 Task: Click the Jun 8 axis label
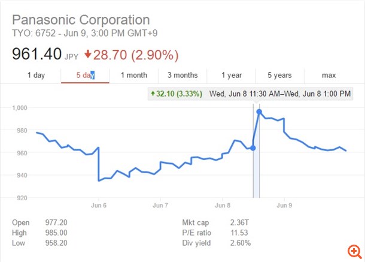(x=221, y=205)
